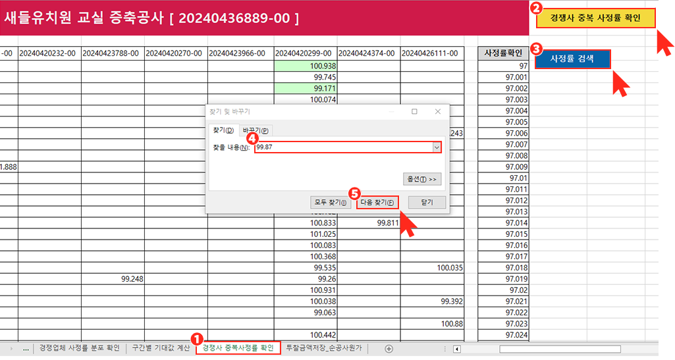Select 사정률확인 cell 97.005
Image resolution: width=675 pixels, height=360 pixels.
tap(503, 122)
